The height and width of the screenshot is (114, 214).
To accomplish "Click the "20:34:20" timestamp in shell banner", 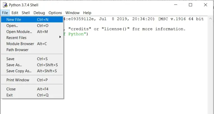I will (142, 19).
